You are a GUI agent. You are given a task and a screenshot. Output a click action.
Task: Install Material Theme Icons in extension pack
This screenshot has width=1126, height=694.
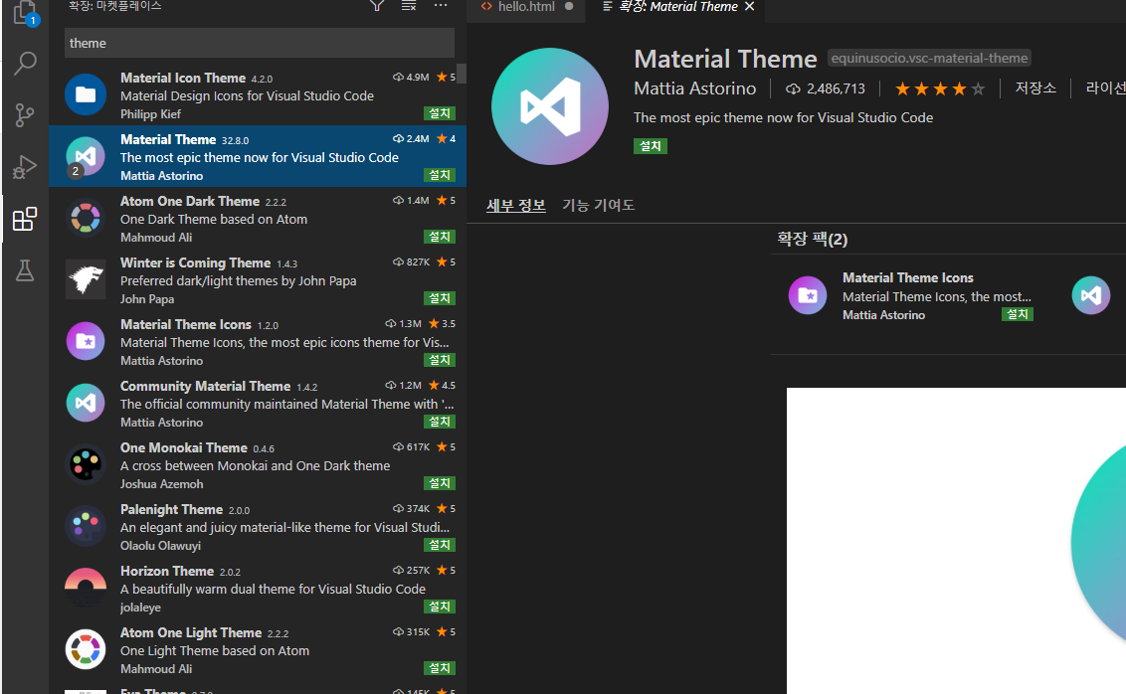pos(1017,314)
